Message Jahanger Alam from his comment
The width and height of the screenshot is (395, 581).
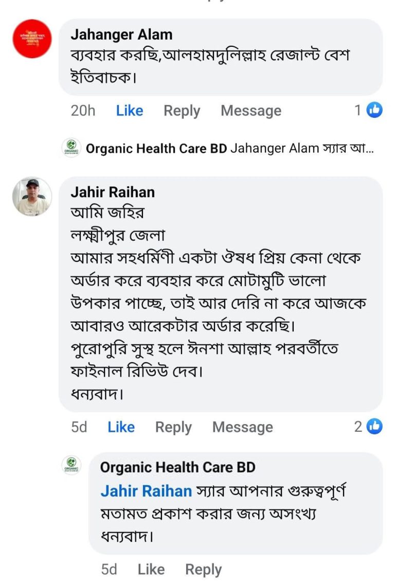coord(251,111)
